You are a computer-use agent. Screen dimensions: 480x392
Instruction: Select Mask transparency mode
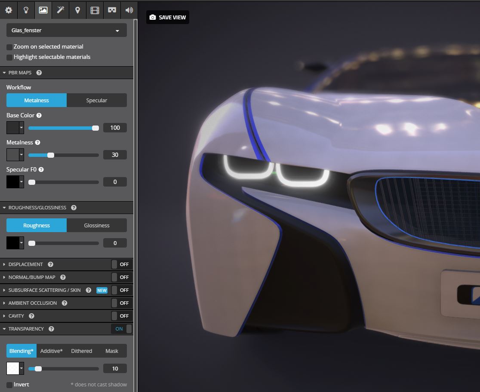pos(112,351)
